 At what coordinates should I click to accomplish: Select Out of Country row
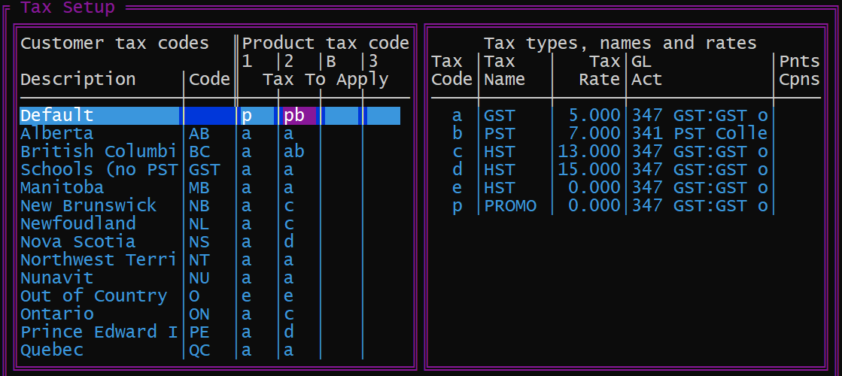[x=93, y=296]
